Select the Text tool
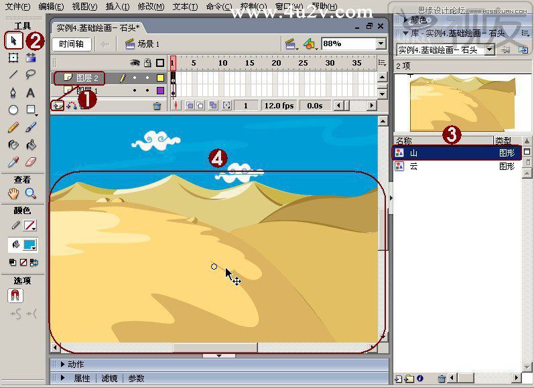The height and width of the screenshot is (388, 534). tap(31, 92)
